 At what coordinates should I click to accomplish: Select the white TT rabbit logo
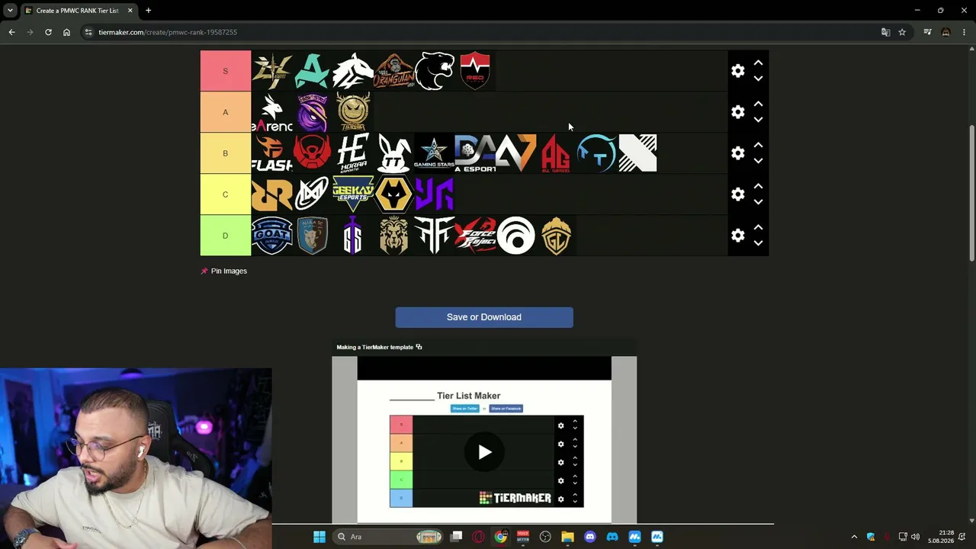coord(394,153)
